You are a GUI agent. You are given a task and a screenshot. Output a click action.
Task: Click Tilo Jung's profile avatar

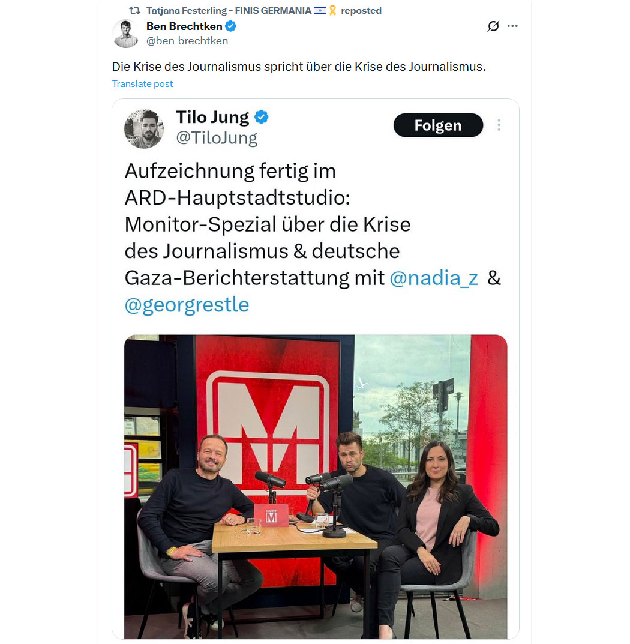point(144,129)
